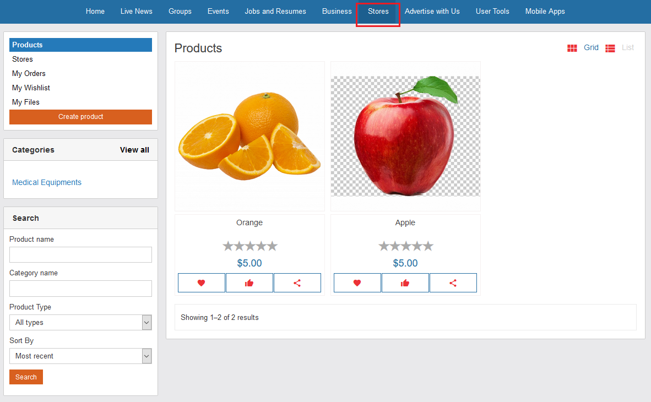Viewport: 651px width, 402px height.
Task: Add Orange to wishlist with heart icon
Action: tap(201, 283)
